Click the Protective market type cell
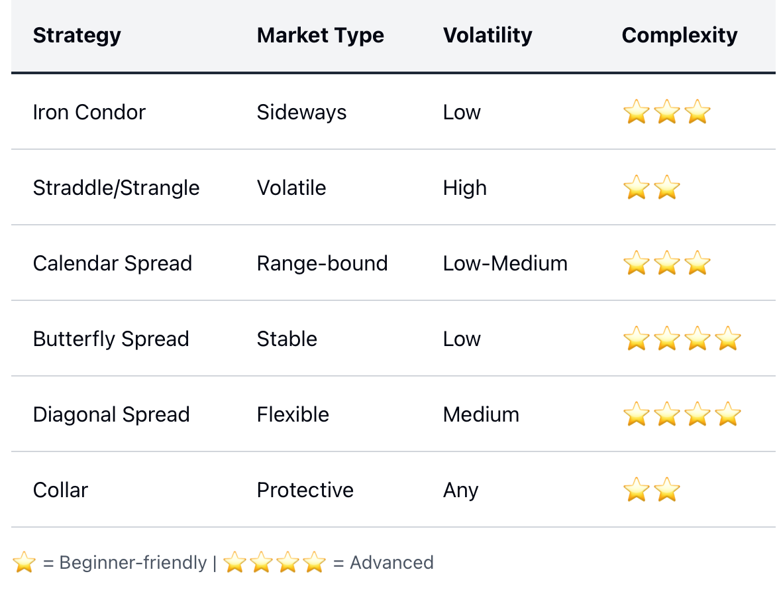Image resolution: width=777 pixels, height=590 pixels. click(x=305, y=490)
